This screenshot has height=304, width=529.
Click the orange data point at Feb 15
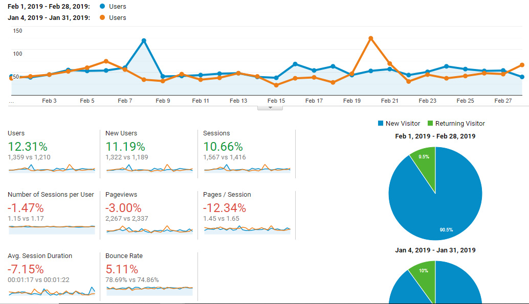click(x=276, y=85)
